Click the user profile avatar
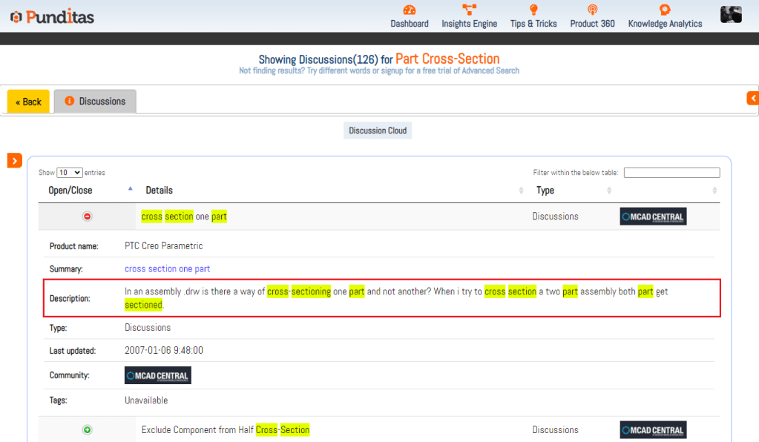This screenshot has height=442, width=759. pos(731,15)
